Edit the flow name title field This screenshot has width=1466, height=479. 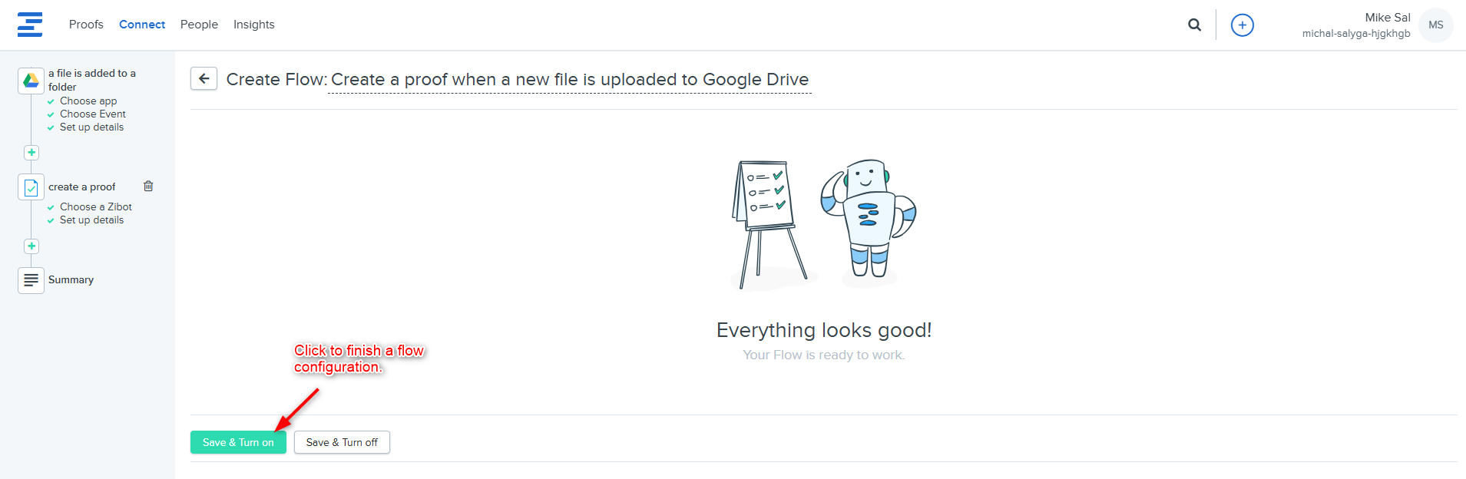569,80
